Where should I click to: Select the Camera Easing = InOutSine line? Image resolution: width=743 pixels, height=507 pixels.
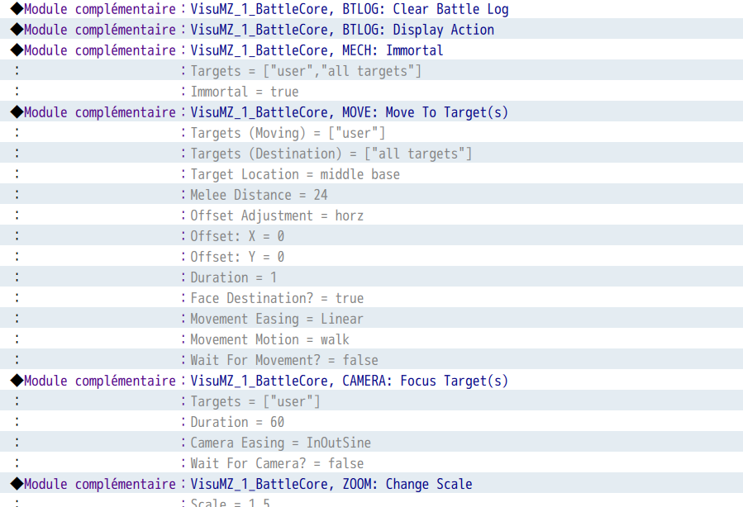[x=280, y=443]
